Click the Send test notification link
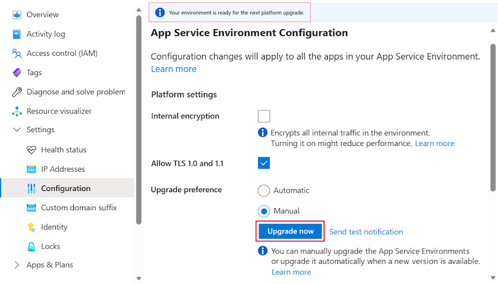 [366, 232]
